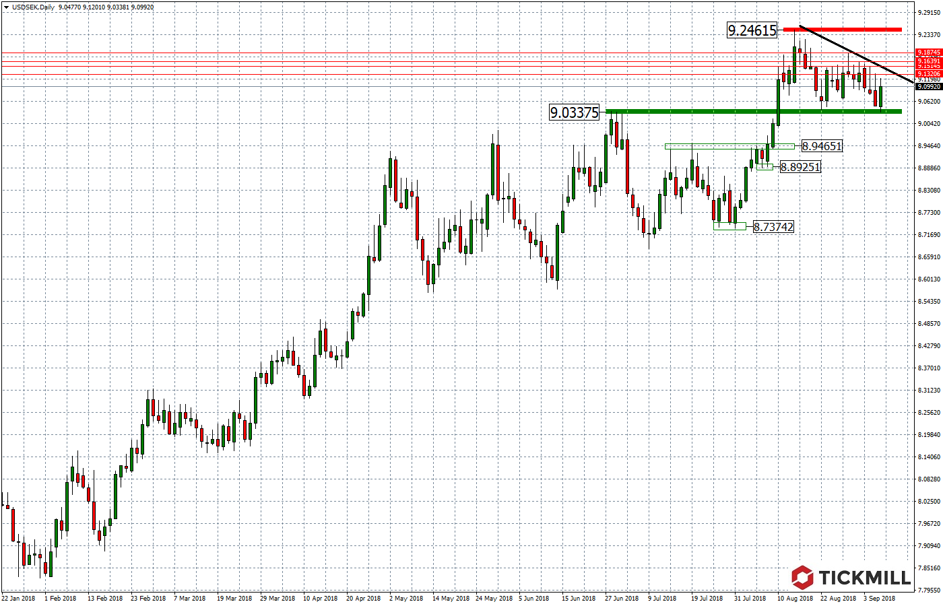Click the 8.25620 price axis label

pos(929,412)
